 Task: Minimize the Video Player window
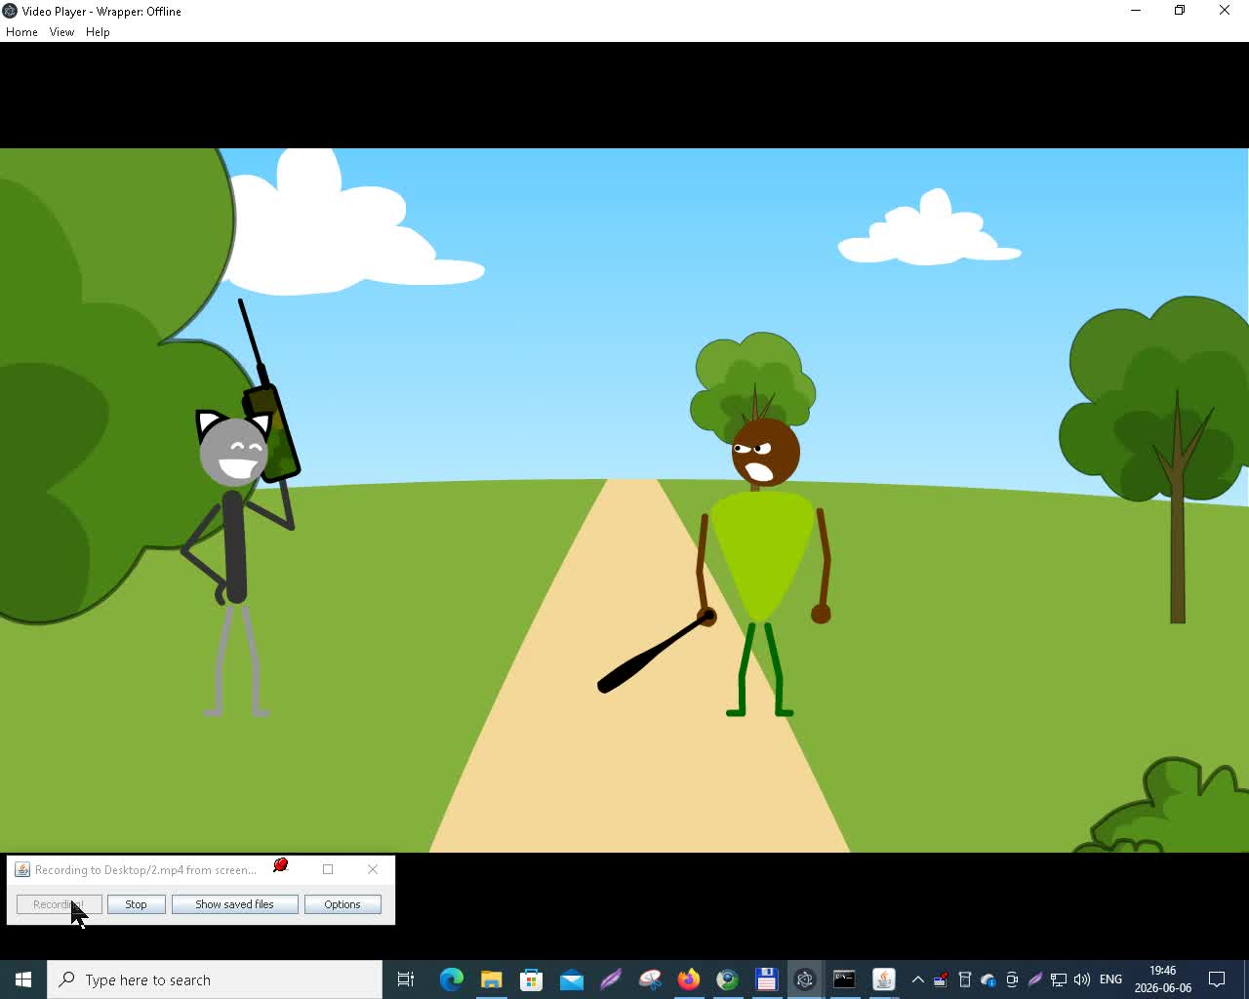[1136, 11]
